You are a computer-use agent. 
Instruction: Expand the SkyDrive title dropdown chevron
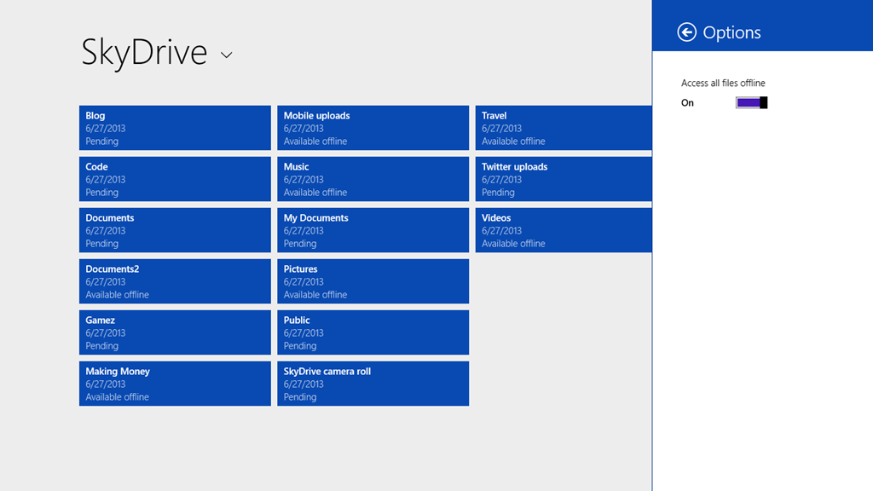[x=226, y=55]
